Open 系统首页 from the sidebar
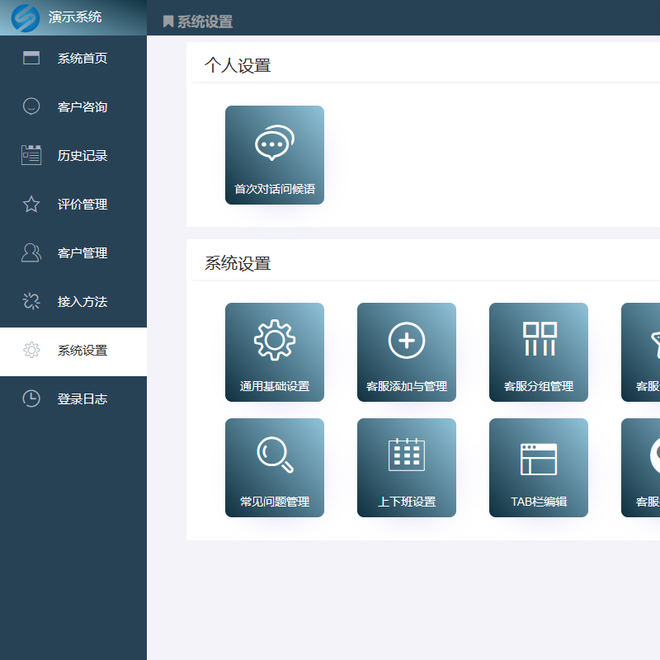 pyautogui.click(x=73, y=58)
